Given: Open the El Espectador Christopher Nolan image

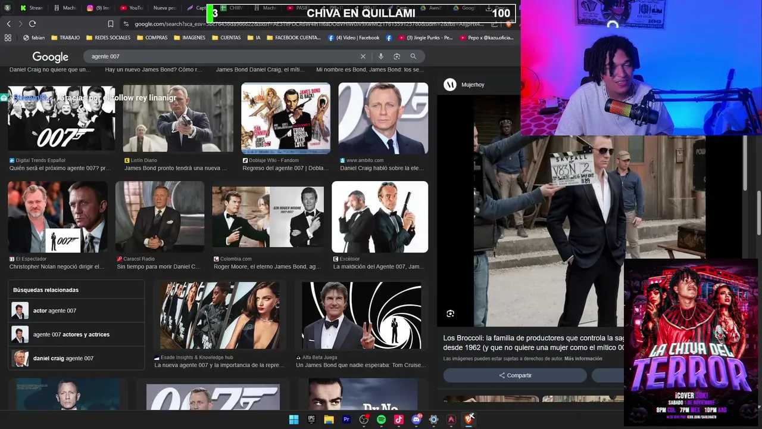Looking at the screenshot, I should 58,217.
